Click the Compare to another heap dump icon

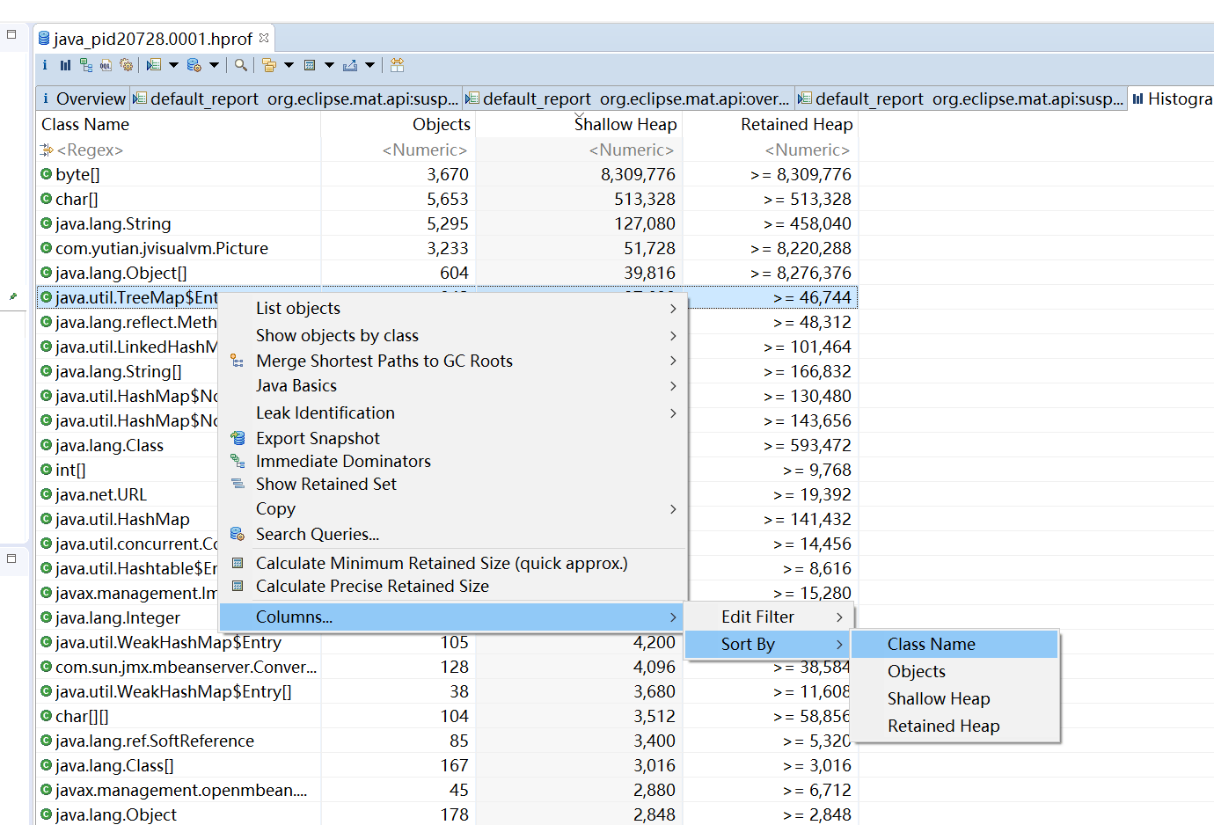click(x=398, y=65)
